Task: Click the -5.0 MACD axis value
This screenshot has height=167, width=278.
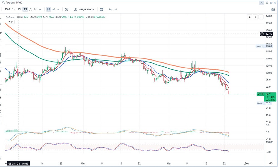Action: [x=268, y=139]
